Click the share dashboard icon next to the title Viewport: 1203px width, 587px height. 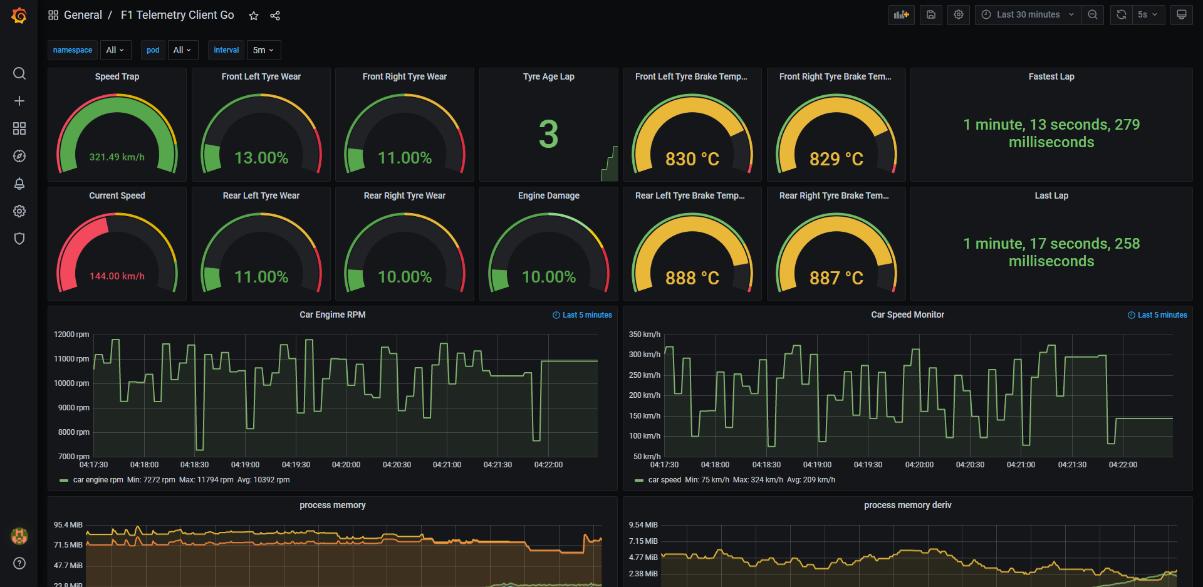point(275,16)
